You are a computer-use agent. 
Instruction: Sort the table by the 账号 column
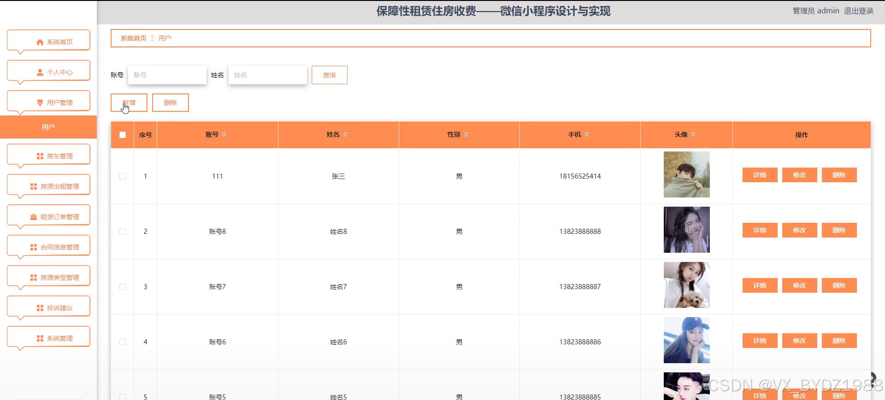tap(224, 134)
